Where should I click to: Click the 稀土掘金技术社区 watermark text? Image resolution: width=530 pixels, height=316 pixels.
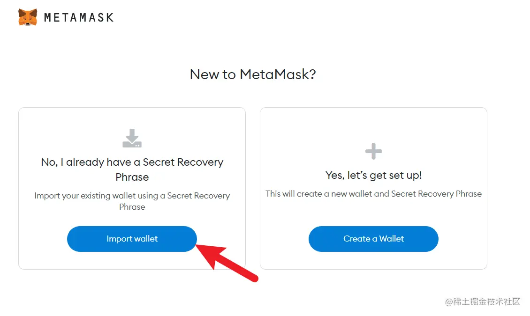point(487,301)
